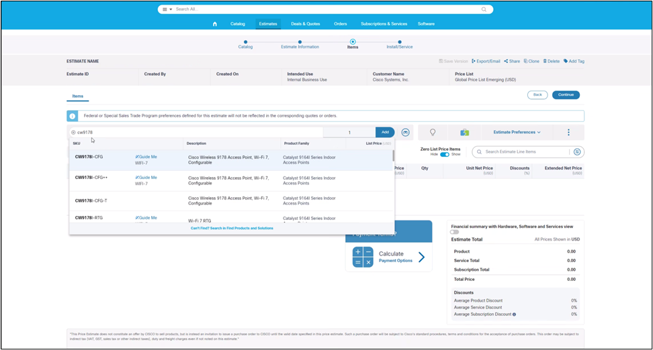Screen dimensions: 653x350
Task: Click the Save Version action
Action: pos(453,61)
